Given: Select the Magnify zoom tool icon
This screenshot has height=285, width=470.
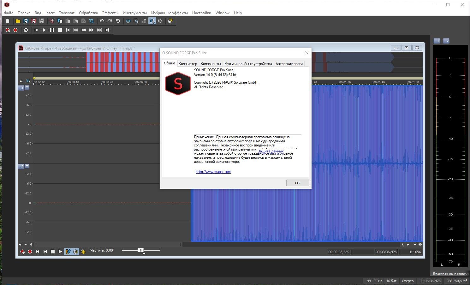Looking at the screenshot, I should [x=136, y=21].
